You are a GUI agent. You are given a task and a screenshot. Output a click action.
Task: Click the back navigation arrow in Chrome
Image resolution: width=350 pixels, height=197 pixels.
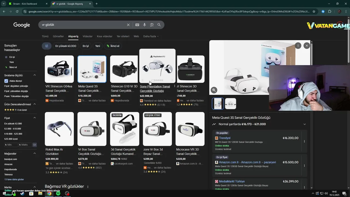coord(4,11)
